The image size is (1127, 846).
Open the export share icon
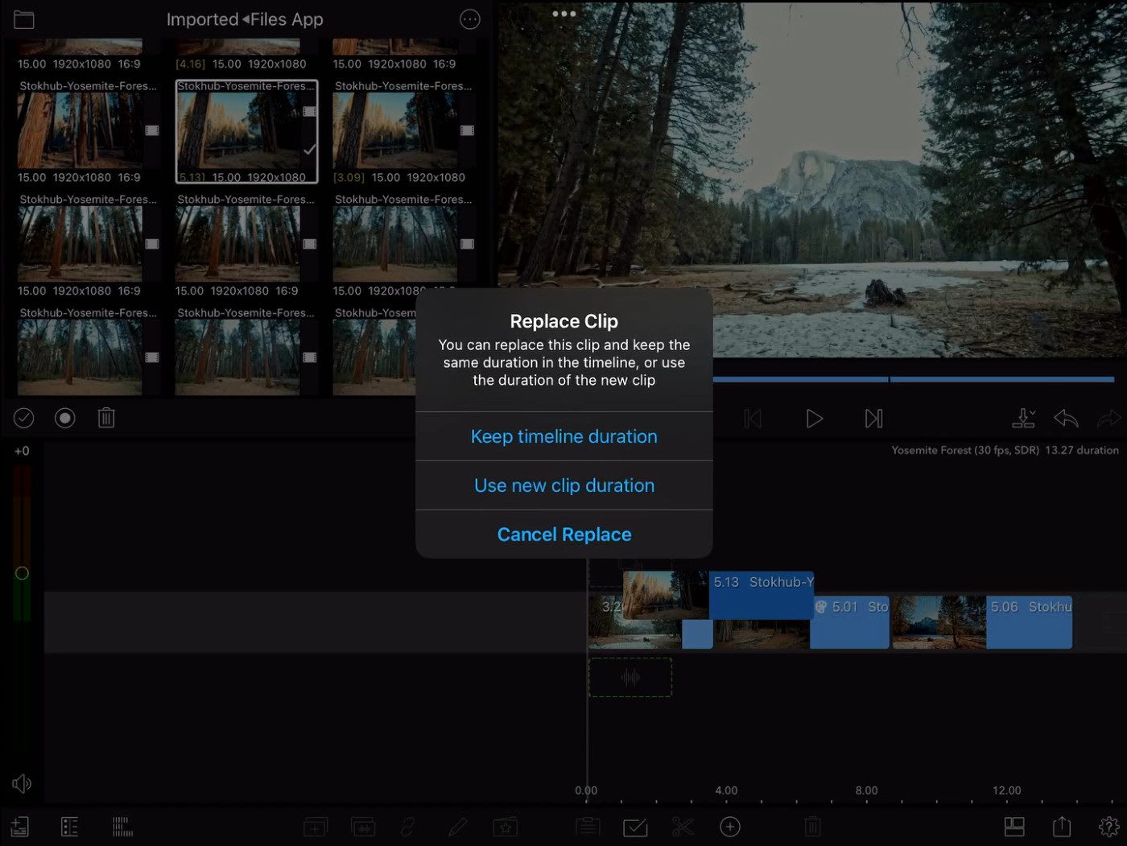1062,827
